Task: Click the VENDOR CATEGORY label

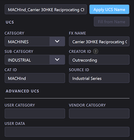Action: tap(87, 105)
